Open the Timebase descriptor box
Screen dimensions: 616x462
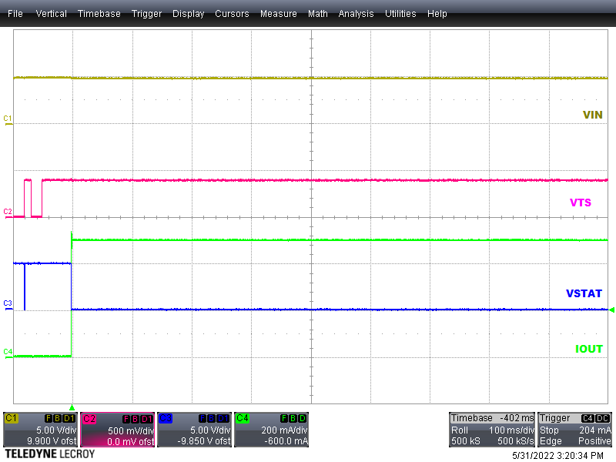[490, 430]
